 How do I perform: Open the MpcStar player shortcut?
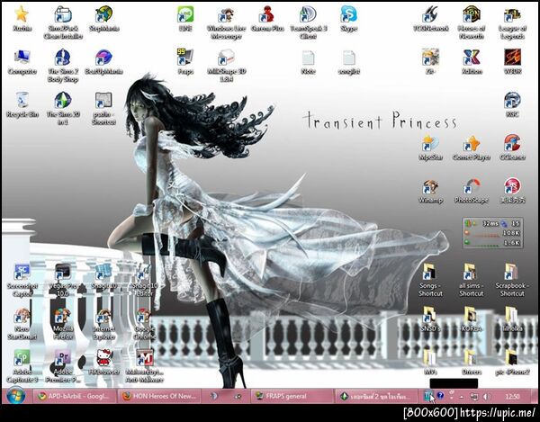pyautogui.click(x=430, y=148)
